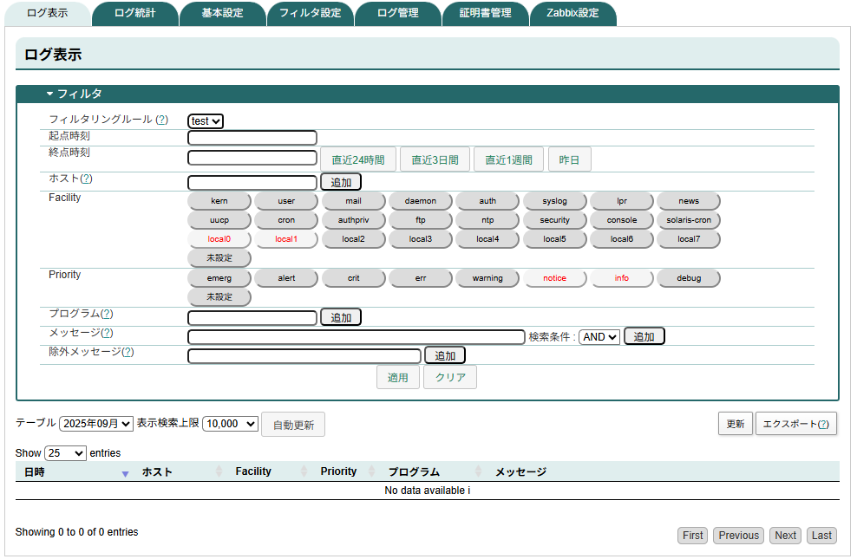Open the フィルタリングルール dropdown showing test
The height and width of the screenshot is (559, 857).
point(205,121)
